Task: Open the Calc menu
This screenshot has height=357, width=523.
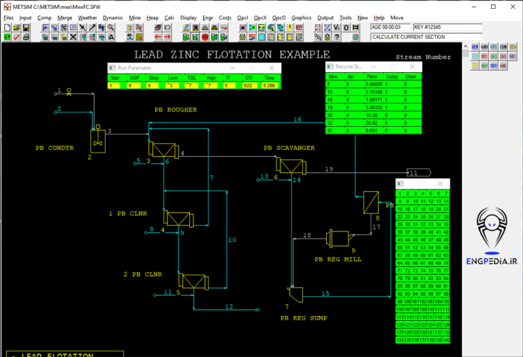Action: click(170, 18)
